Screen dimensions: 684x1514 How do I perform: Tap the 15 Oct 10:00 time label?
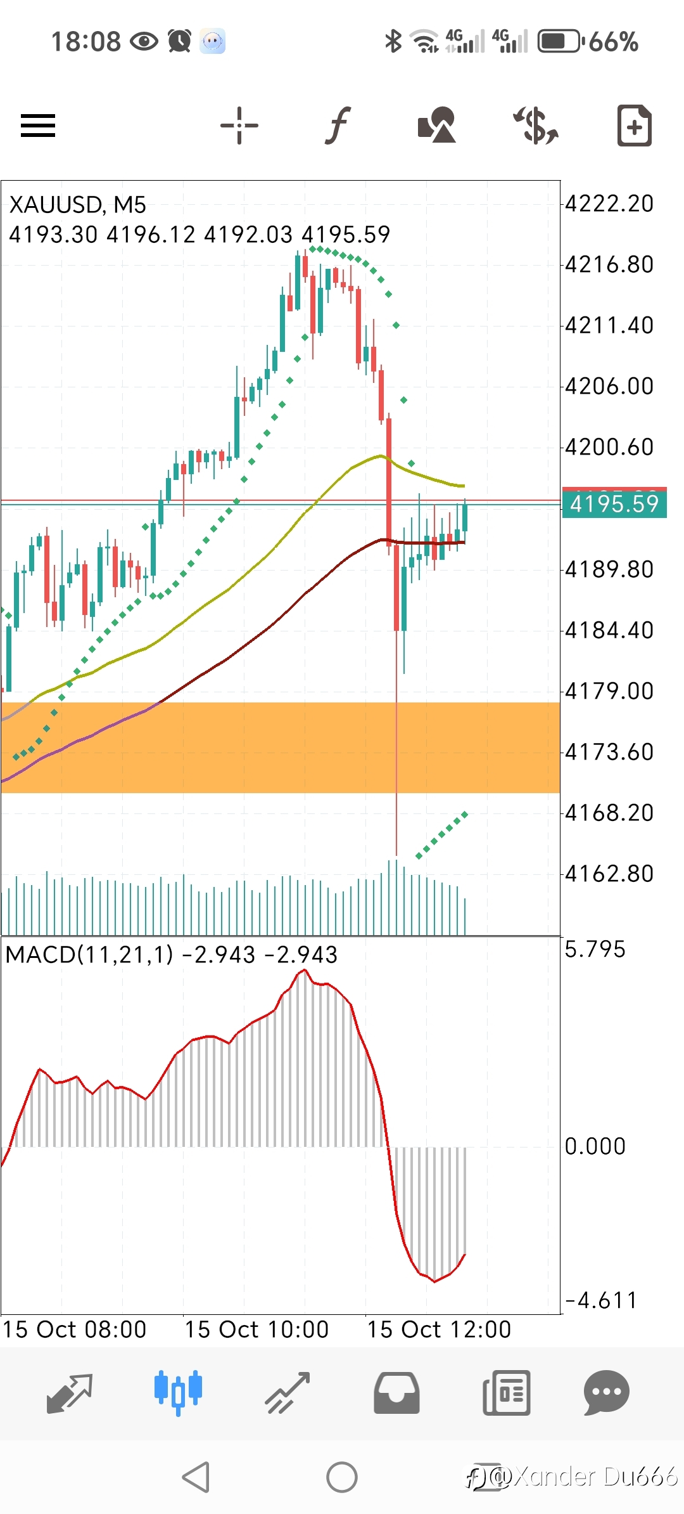coord(256,1330)
